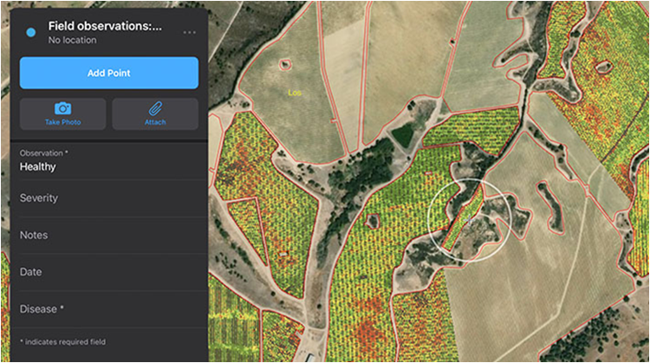The height and width of the screenshot is (363, 650).
Task: Click the paperclip Attach icon
Action: click(x=155, y=108)
